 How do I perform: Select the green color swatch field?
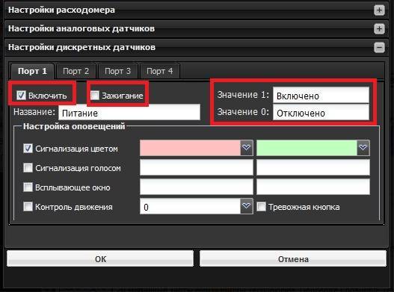coord(307,148)
